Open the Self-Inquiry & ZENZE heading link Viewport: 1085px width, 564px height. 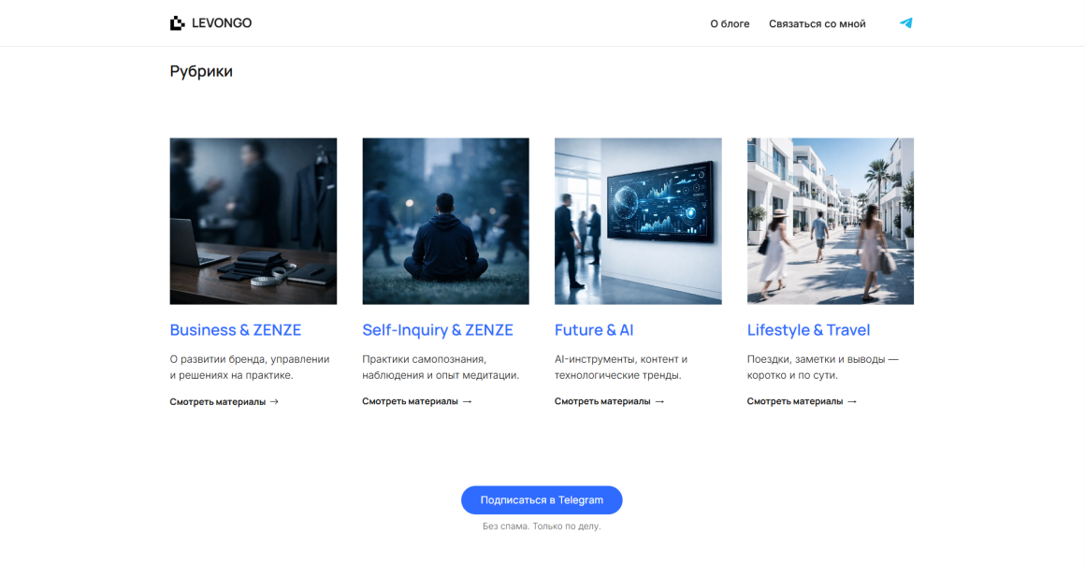coord(437,330)
